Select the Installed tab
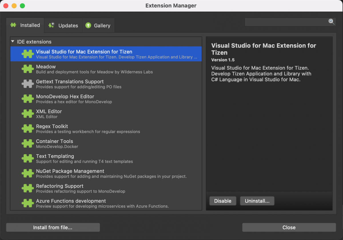 (x=25, y=25)
